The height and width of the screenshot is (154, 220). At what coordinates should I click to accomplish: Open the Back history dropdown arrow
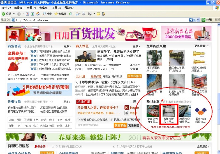[14, 14]
